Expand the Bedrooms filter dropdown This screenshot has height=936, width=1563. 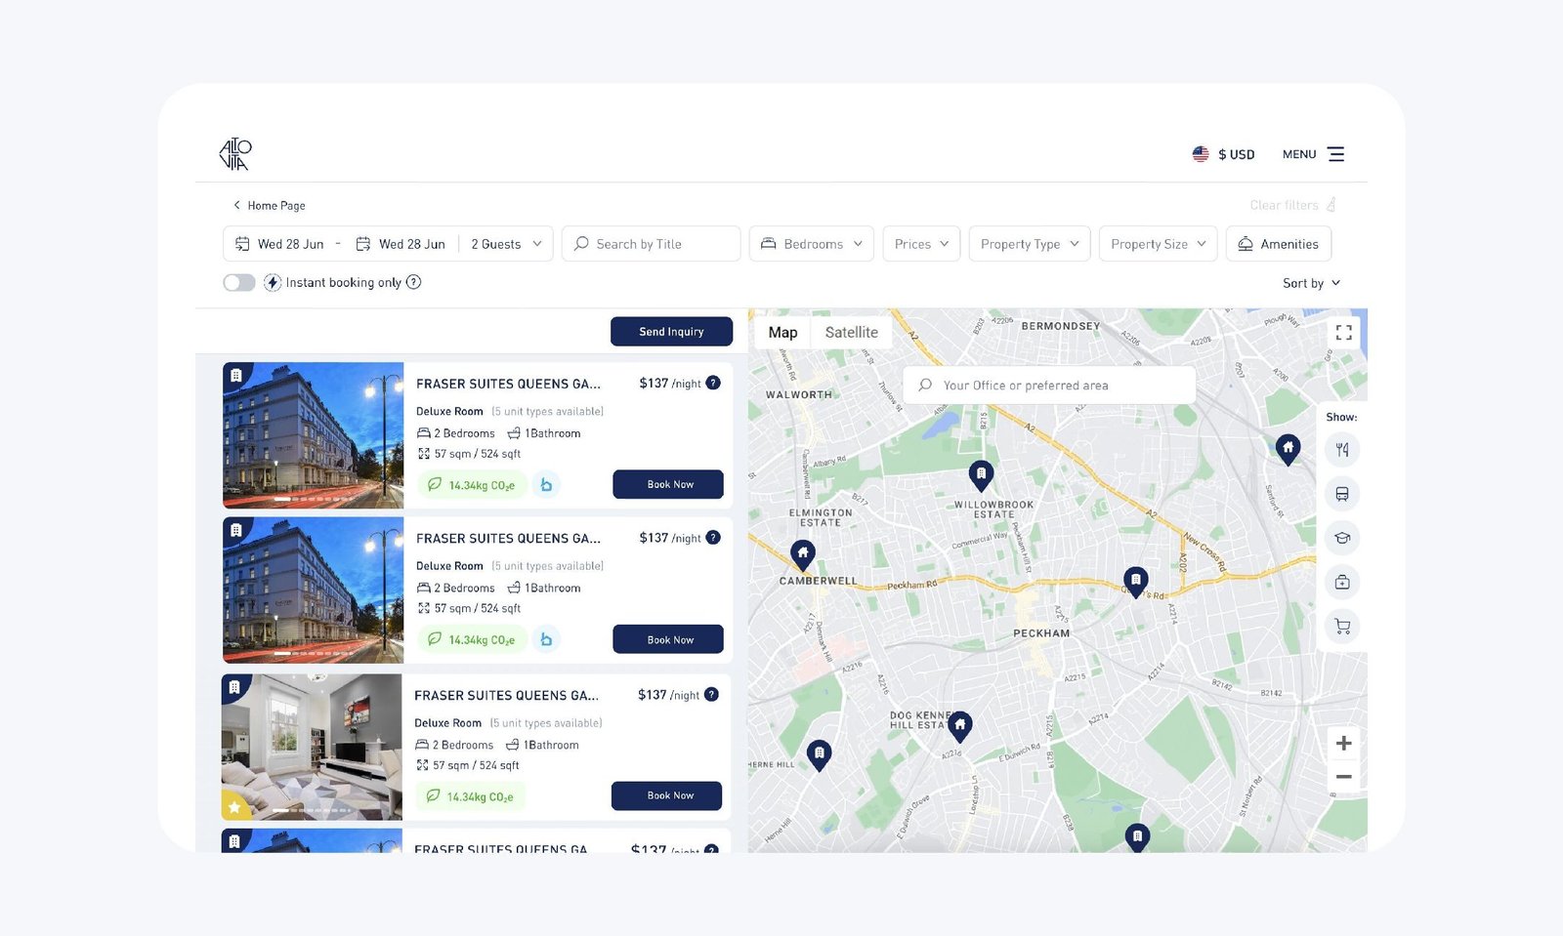pos(811,244)
